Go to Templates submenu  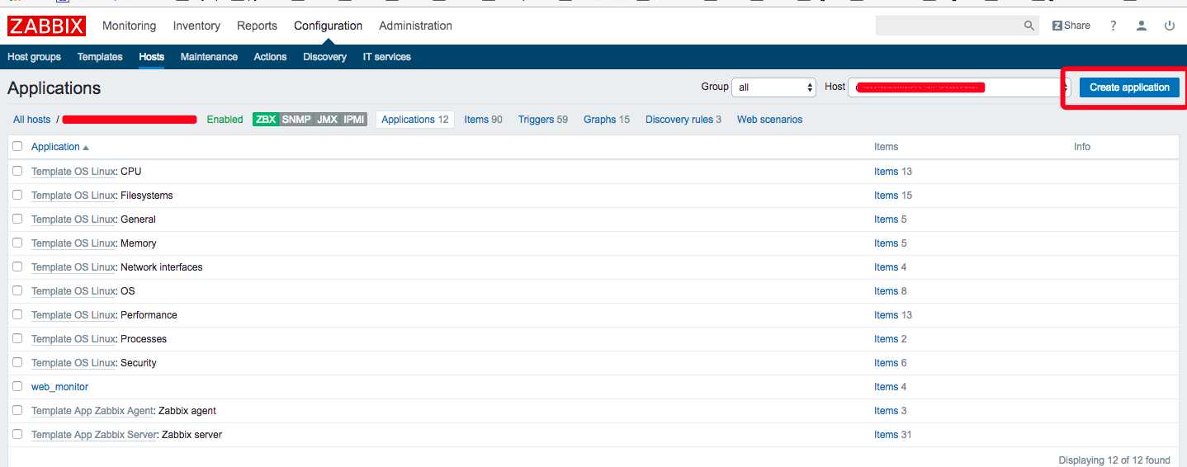pos(100,57)
